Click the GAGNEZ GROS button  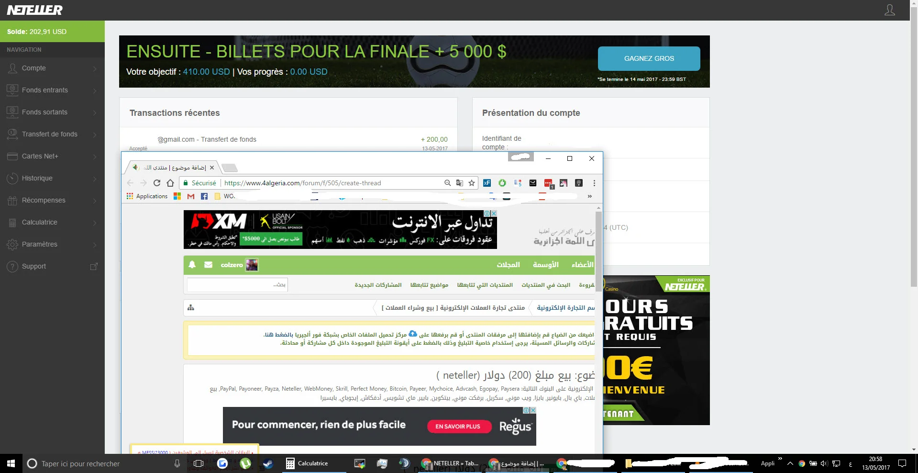[x=649, y=58]
